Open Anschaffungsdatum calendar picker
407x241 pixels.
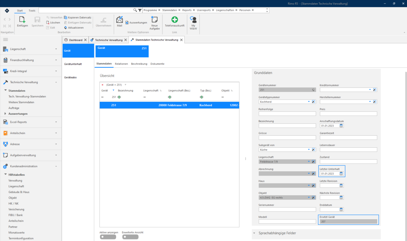pyautogui.click(x=341, y=126)
